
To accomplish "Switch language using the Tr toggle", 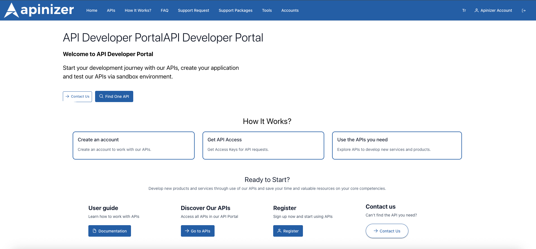I will point(464,10).
